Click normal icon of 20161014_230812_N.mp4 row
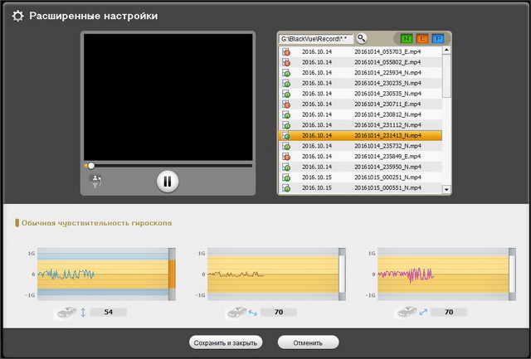This screenshot has height=359, width=531. click(286, 114)
